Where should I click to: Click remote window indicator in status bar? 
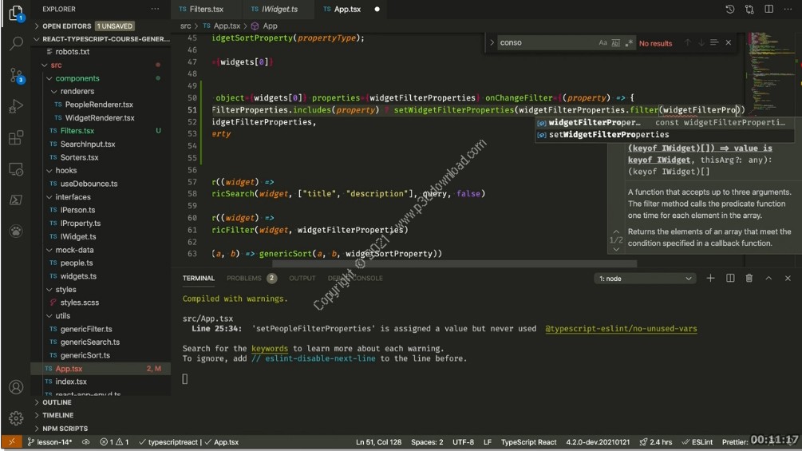tap(12, 441)
